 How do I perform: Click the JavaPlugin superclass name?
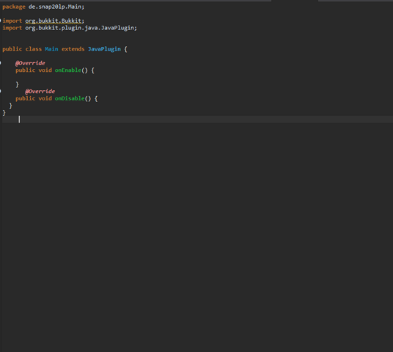pyautogui.click(x=104, y=49)
